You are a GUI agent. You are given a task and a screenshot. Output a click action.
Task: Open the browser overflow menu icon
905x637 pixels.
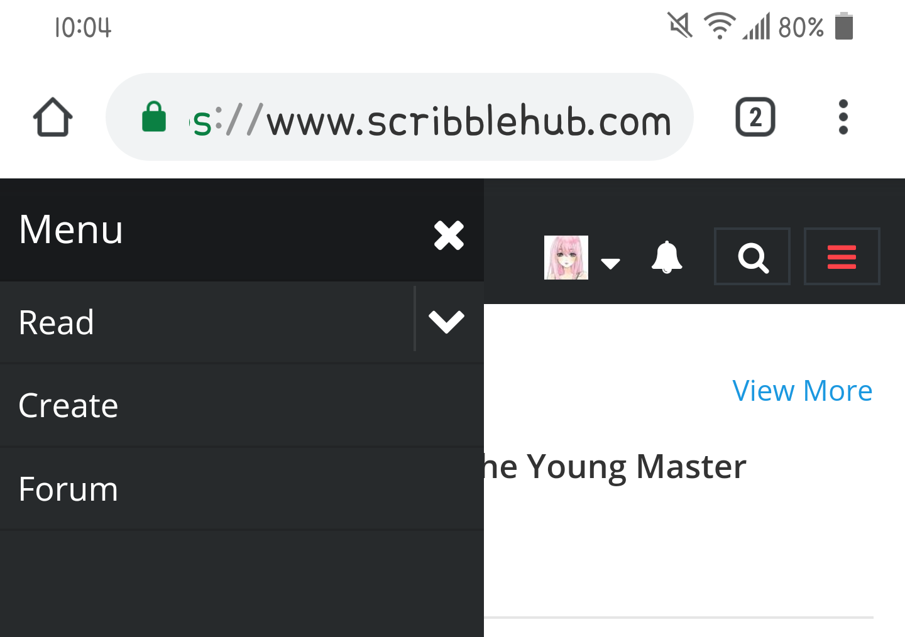(843, 117)
